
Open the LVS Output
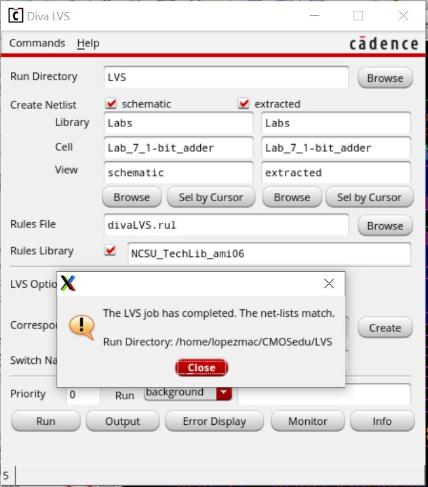(123, 421)
